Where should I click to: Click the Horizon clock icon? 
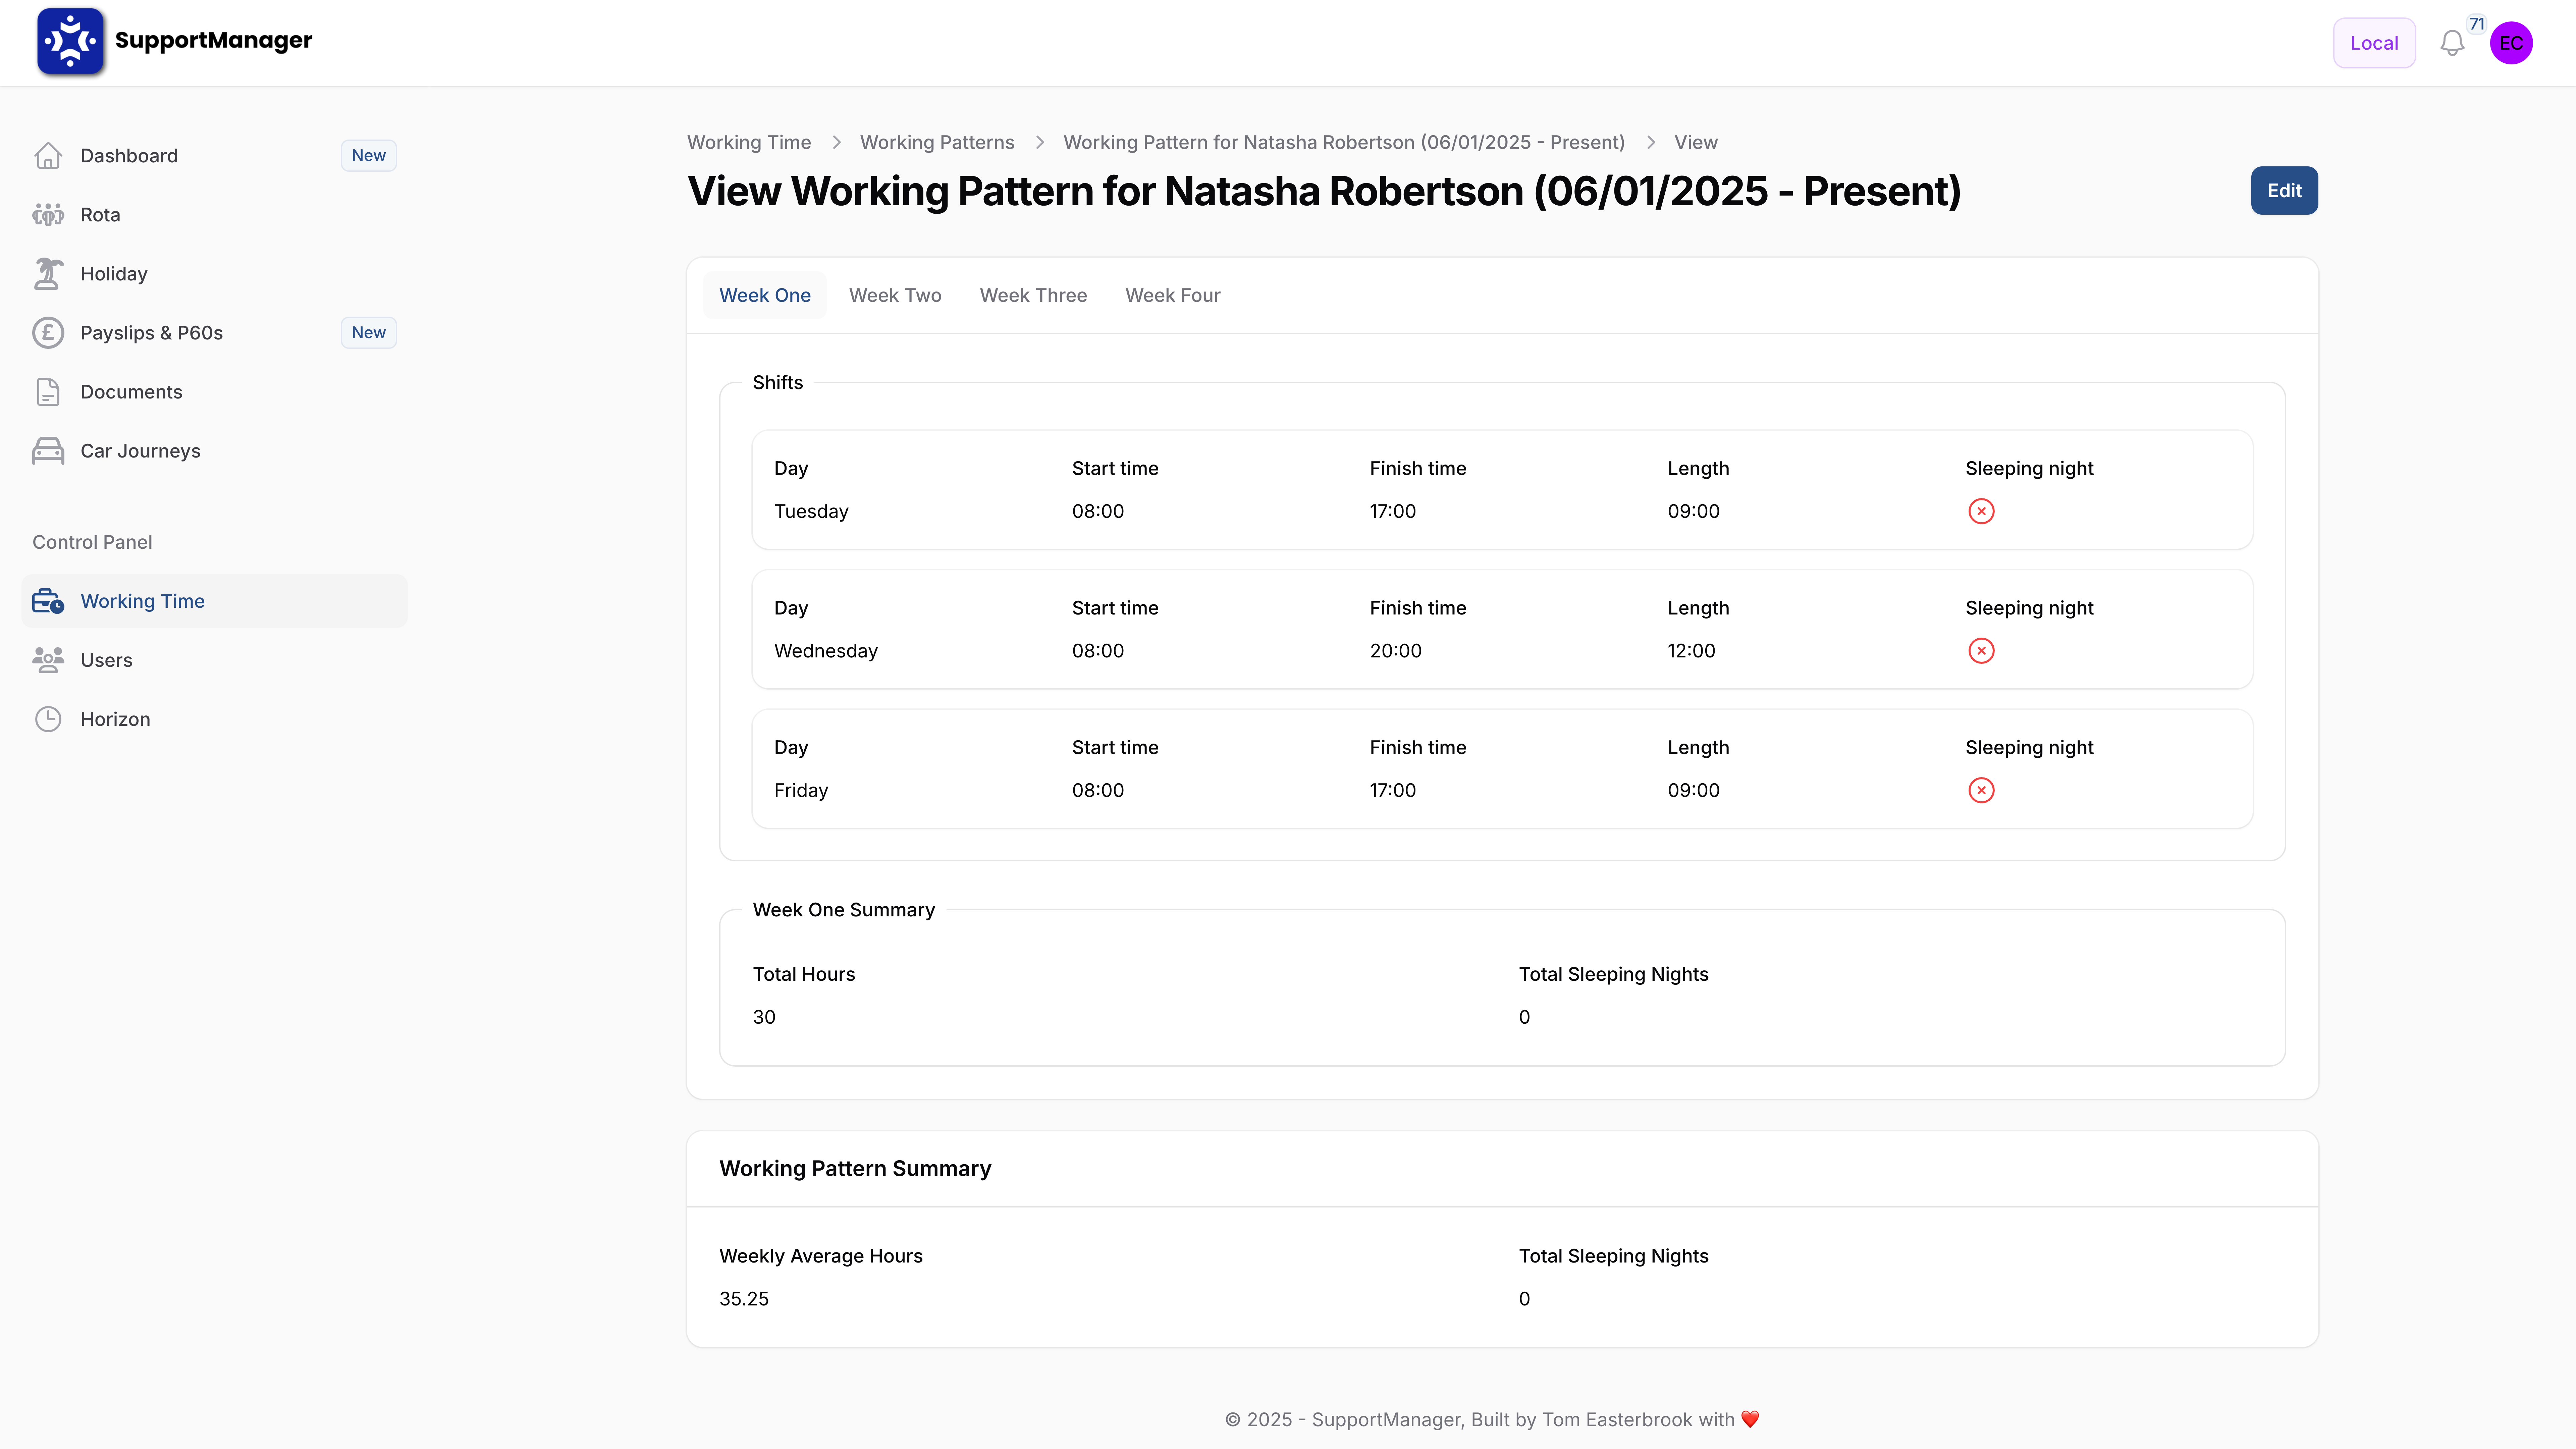click(48, 719)
